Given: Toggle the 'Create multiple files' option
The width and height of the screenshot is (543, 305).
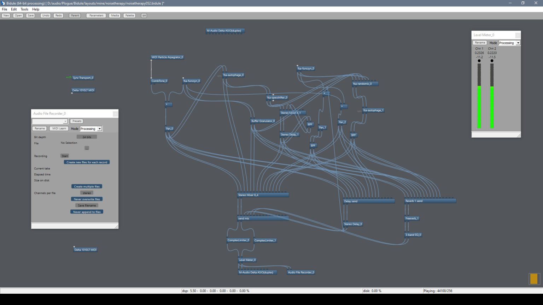Looking at the screenshot, I should pyautogui.click(x=87, y=186).
